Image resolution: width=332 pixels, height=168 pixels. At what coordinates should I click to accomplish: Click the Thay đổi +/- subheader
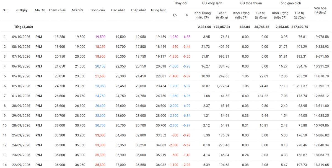175,15
